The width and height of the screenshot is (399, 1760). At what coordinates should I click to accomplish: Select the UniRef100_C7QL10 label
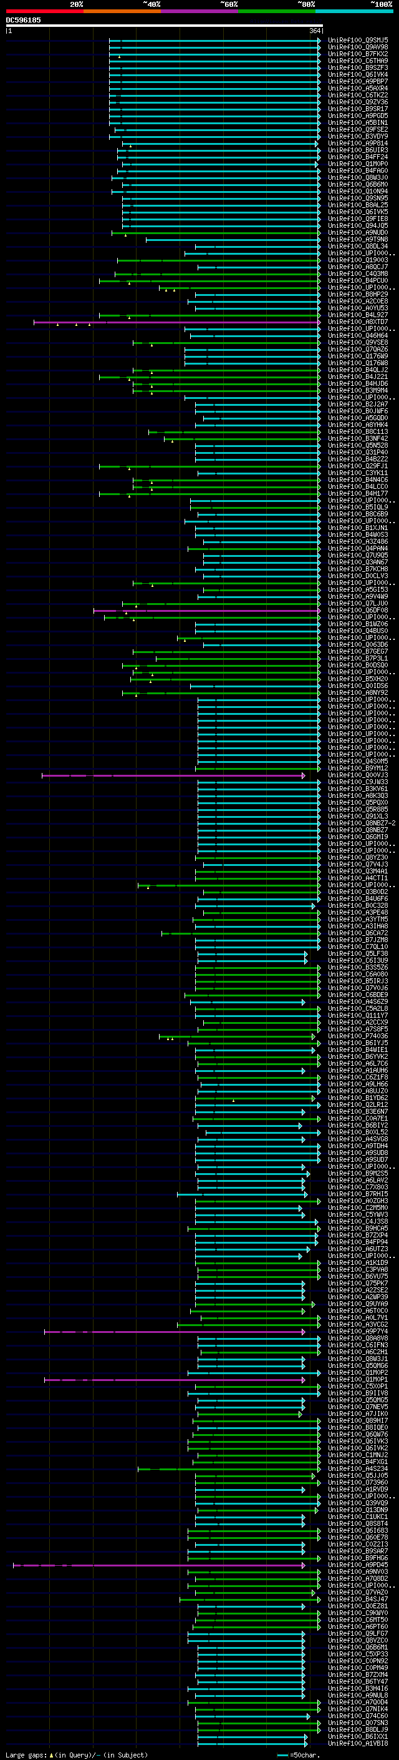(358, 946)
